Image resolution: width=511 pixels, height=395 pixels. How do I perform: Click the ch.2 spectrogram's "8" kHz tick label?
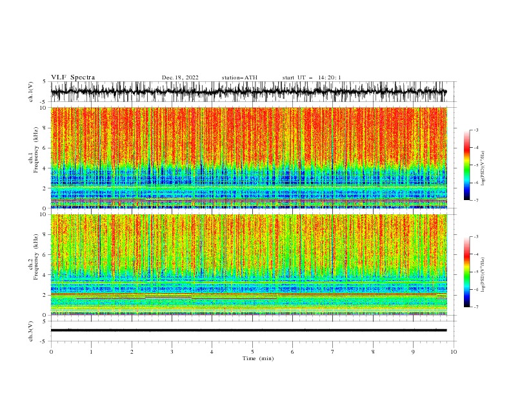[x=46, y=235]
